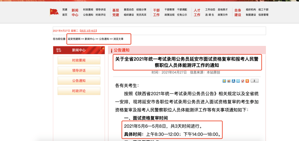Open 新闻中心 red heading in top navigation
This screenshot has height=141, width=299.
click(75, 12)
